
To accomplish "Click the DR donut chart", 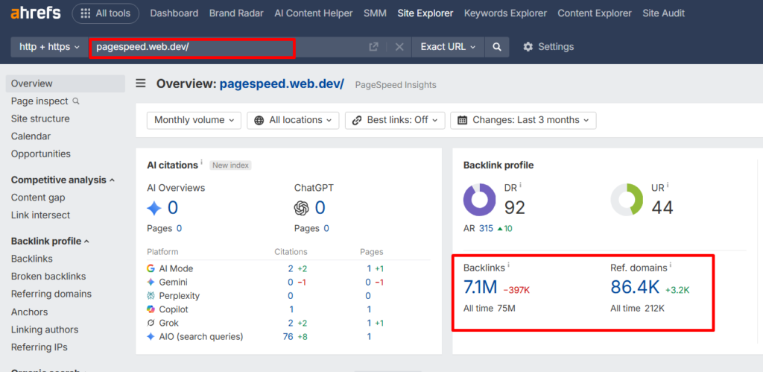I will coord(479,200).
